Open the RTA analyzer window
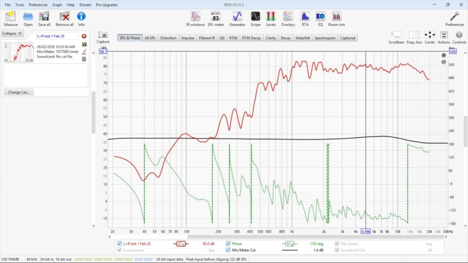 (x=305, y=18)
